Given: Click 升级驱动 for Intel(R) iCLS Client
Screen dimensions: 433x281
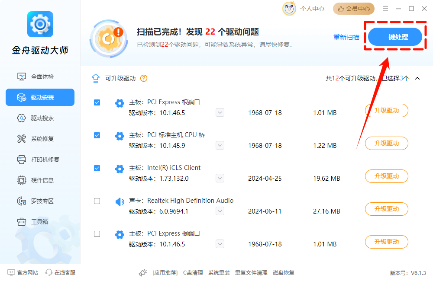Looking at the screenshot, I should pos(387,176).
